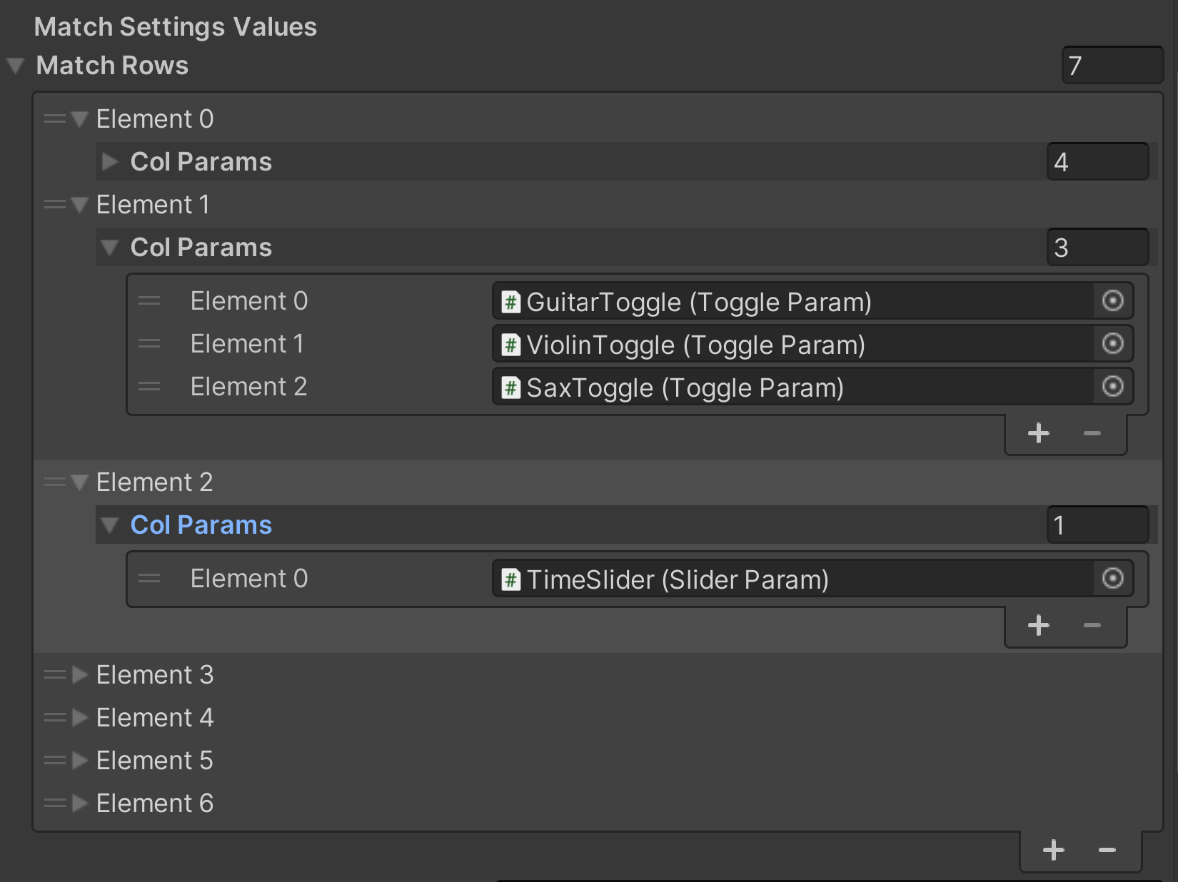Add a new Match Rows element
The width and height of the screenshot is (1178, 882).
tap(1053, 850)
